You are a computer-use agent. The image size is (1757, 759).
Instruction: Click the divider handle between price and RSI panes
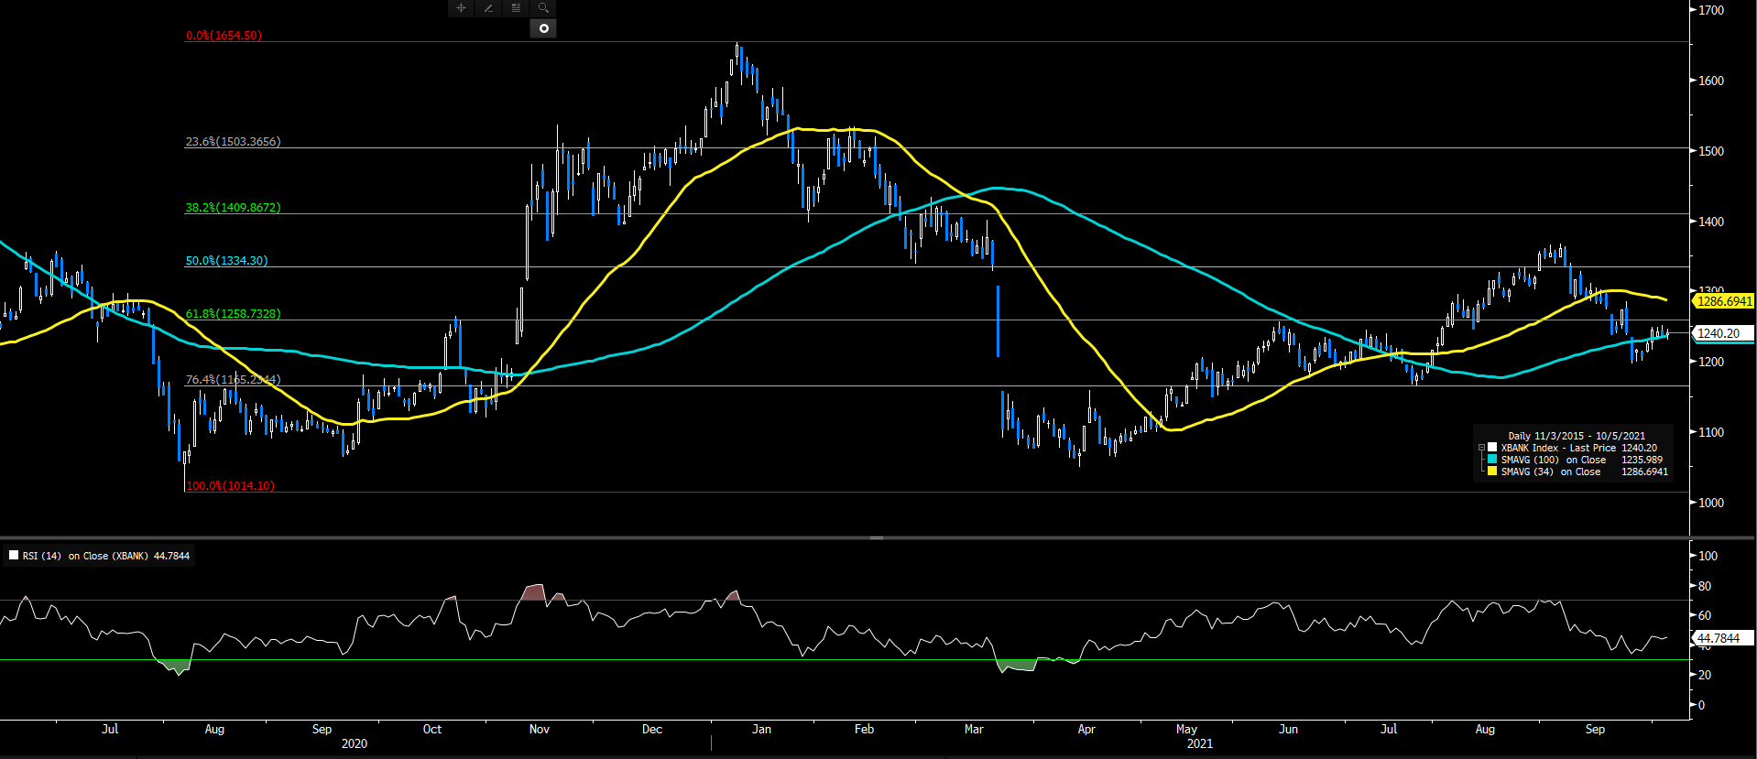[877, 537]
